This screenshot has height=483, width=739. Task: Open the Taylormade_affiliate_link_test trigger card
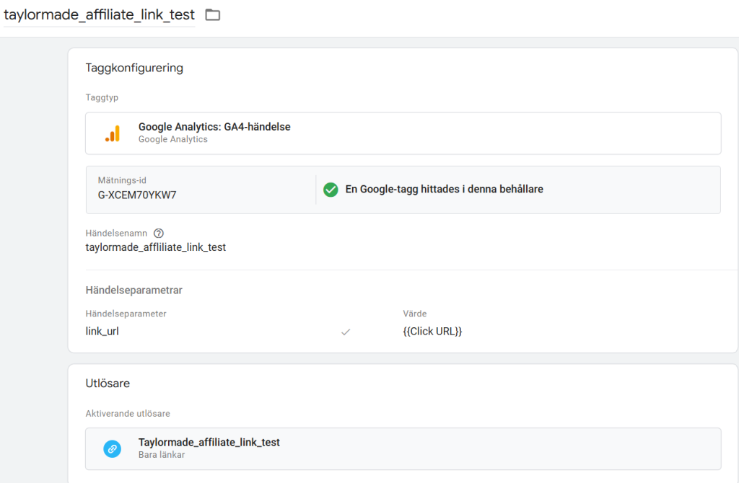403,448
